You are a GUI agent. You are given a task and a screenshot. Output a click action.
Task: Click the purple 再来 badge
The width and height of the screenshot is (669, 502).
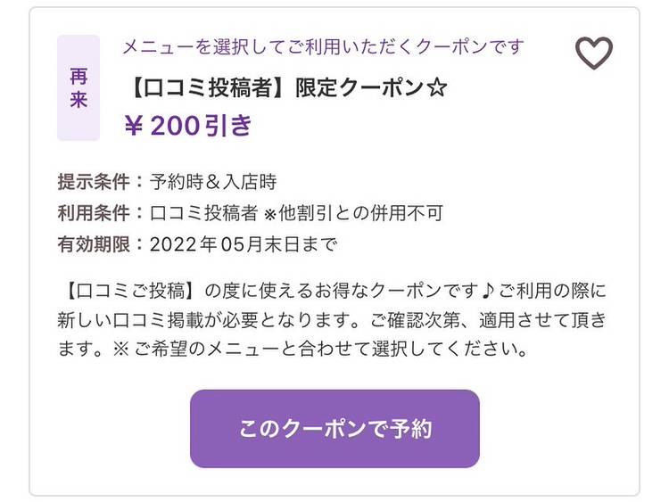78,88
